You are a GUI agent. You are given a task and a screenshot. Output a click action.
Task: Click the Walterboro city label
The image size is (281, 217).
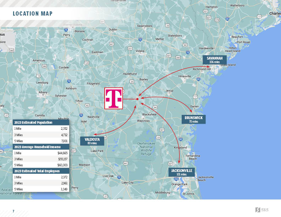237,5
